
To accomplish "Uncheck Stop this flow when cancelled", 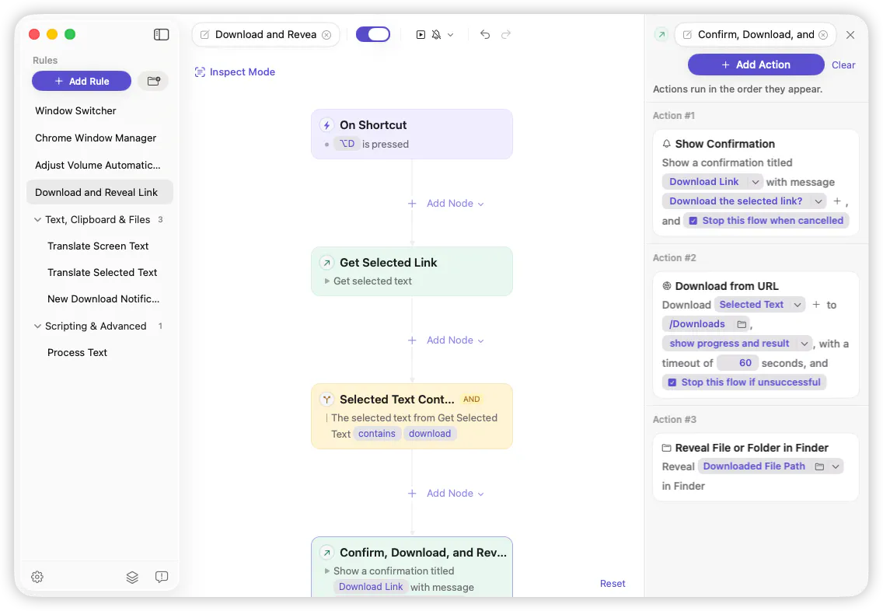I will (693, 221).
